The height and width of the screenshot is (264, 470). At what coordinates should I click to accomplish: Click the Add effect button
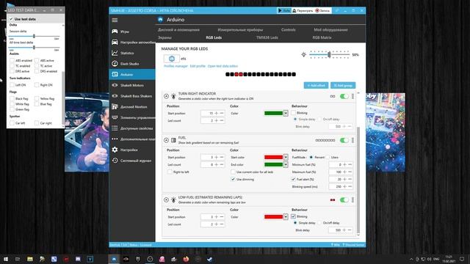[316, 85]
